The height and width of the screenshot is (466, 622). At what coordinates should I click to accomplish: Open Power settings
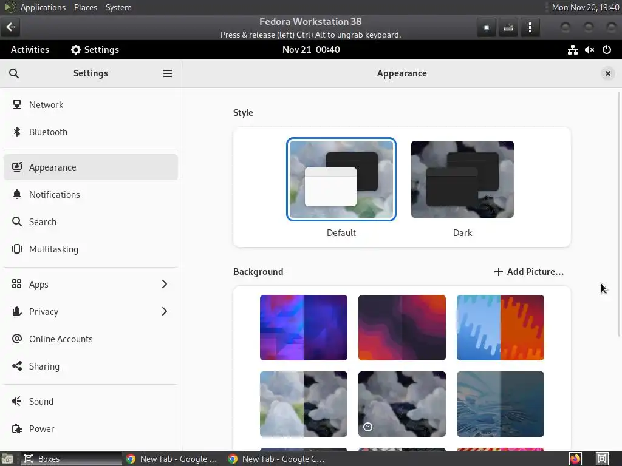[91, 429]
